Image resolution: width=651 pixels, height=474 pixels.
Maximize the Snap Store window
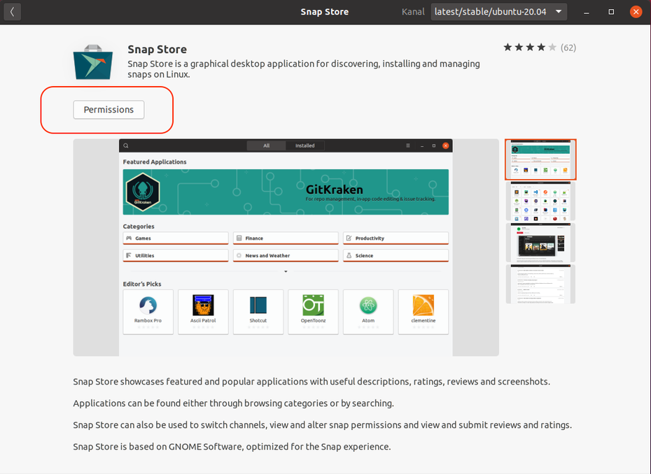pyautogui.click(x=611, y=12)
